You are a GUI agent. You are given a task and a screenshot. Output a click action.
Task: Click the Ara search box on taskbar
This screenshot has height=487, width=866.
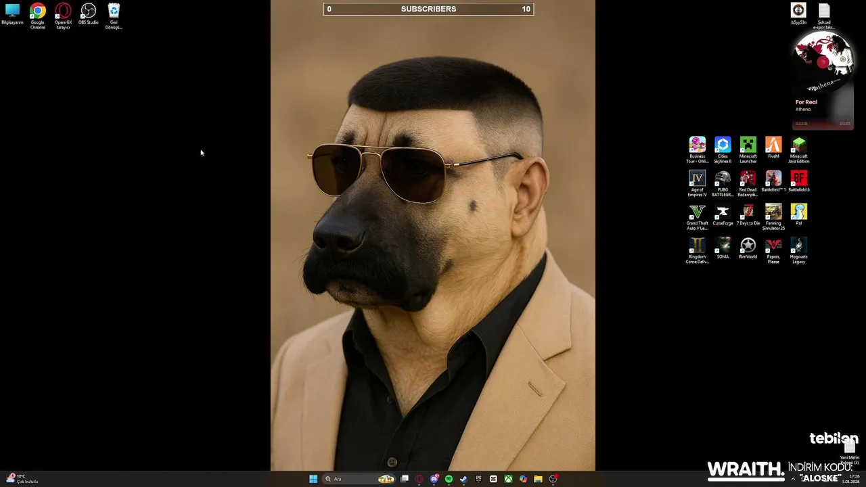[359, 479]
